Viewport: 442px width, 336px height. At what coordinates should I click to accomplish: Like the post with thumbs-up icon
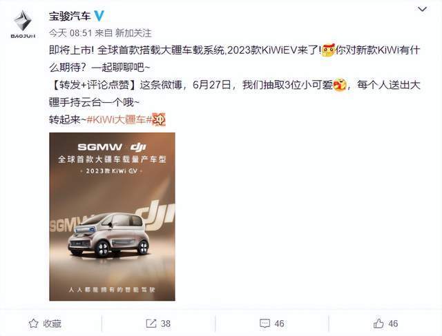[x=378, y=324]
